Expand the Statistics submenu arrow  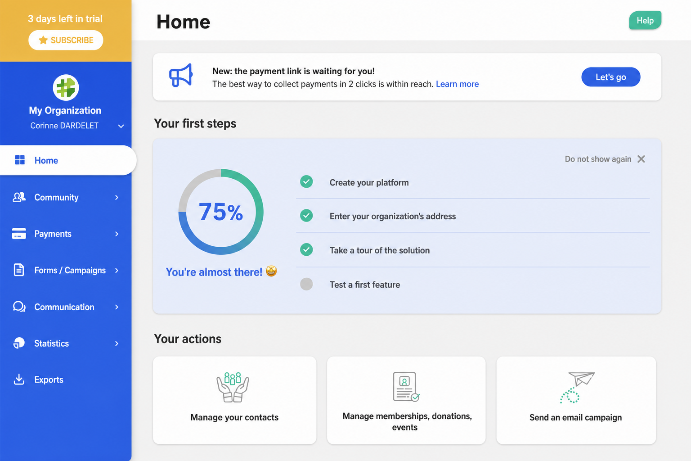[117, 343]
